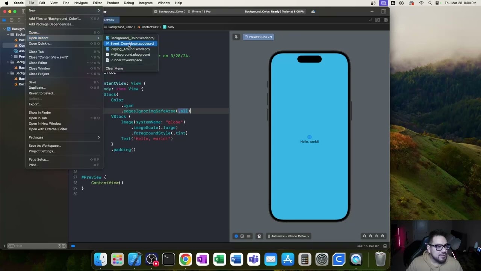Expand the New submenu

click(x=64, y=10)
